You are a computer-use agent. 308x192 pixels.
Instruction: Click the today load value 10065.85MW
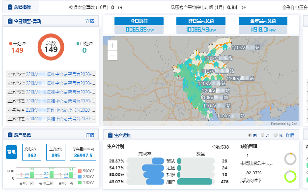[139, 30]
